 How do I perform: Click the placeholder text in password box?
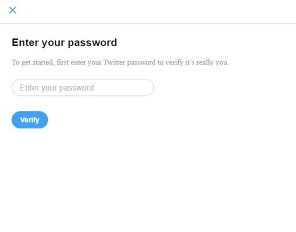pos(57,88)
